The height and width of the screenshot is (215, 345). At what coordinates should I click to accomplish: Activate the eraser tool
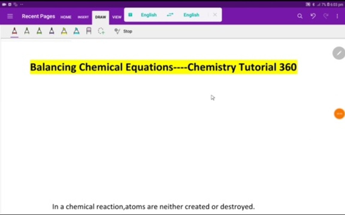pos(89,31)
